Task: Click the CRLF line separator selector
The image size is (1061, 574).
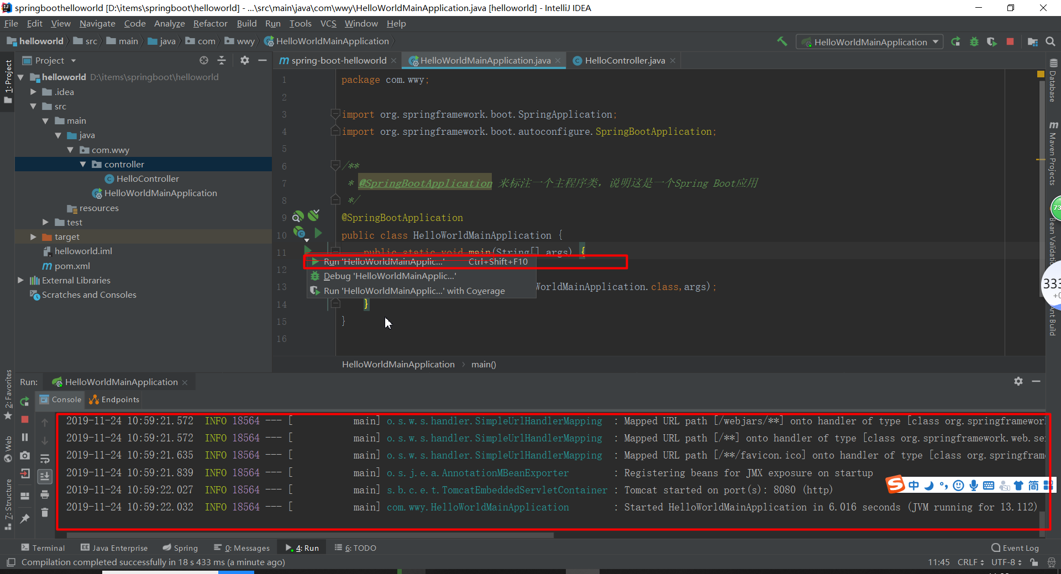Action: click(x=970, y=562)
